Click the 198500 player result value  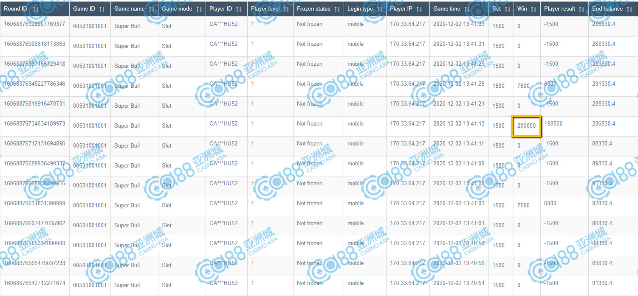[553, 124]
